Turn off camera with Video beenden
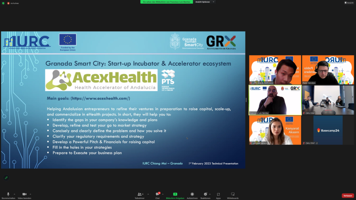 pyautogui.click(x=24, y=194)
